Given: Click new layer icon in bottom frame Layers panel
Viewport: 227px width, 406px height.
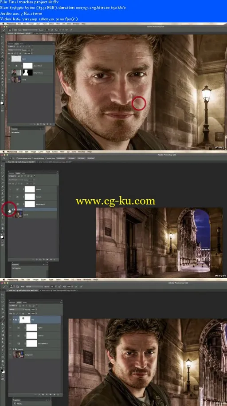Looking at the screenshot, I should tap(54, 394).
